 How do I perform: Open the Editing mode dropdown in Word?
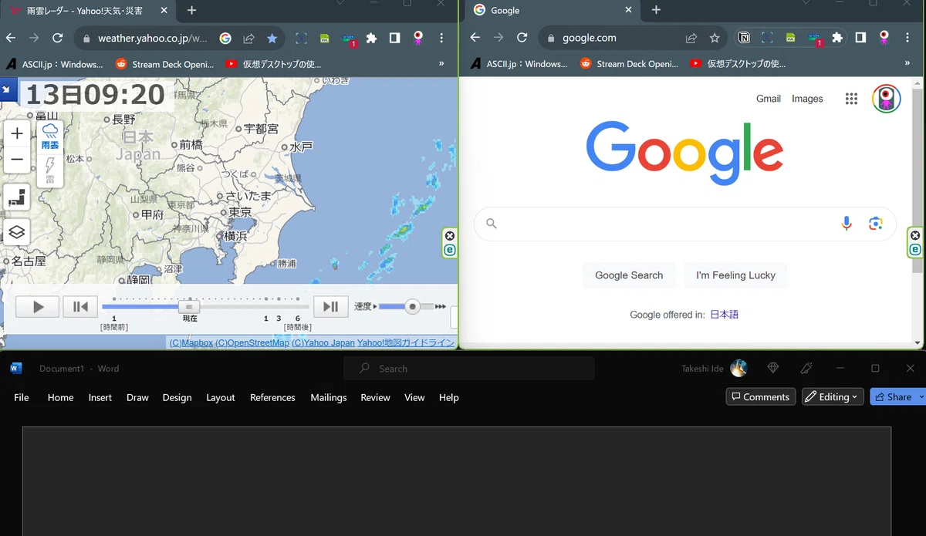pyautogui.click(x=832, y=396)
